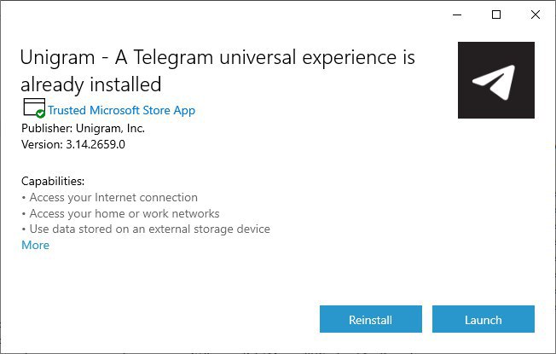Click the Unigram paper plane logo
The height and width of the screenshot is (354, 556).
496,80
